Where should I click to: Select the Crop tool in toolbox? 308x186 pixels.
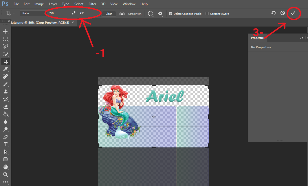pos(5,61)
